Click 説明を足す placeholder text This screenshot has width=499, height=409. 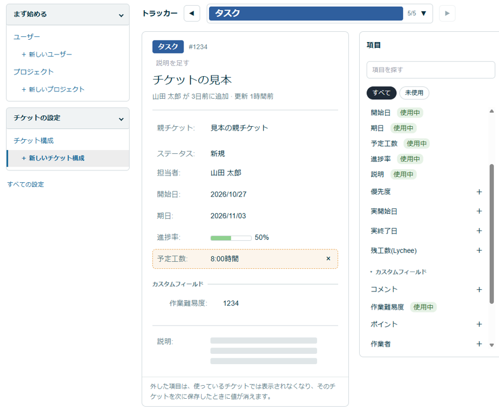172,63
